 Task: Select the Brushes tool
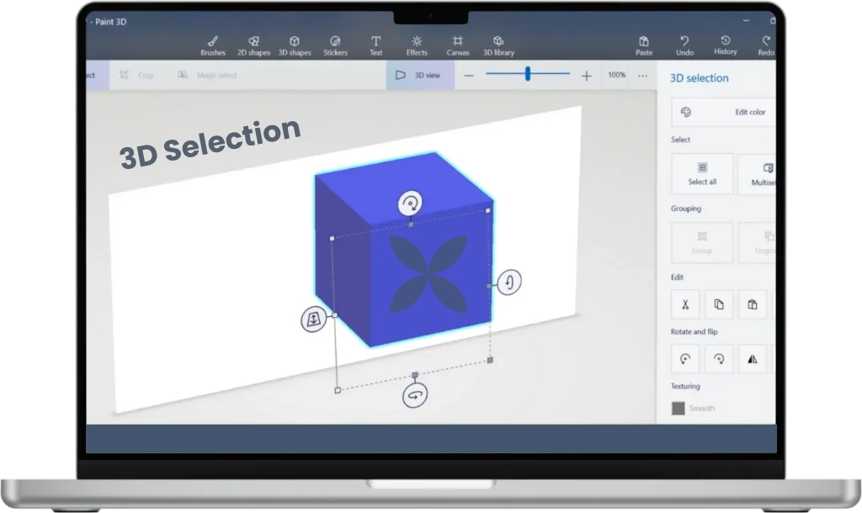[x=212, y=45]
